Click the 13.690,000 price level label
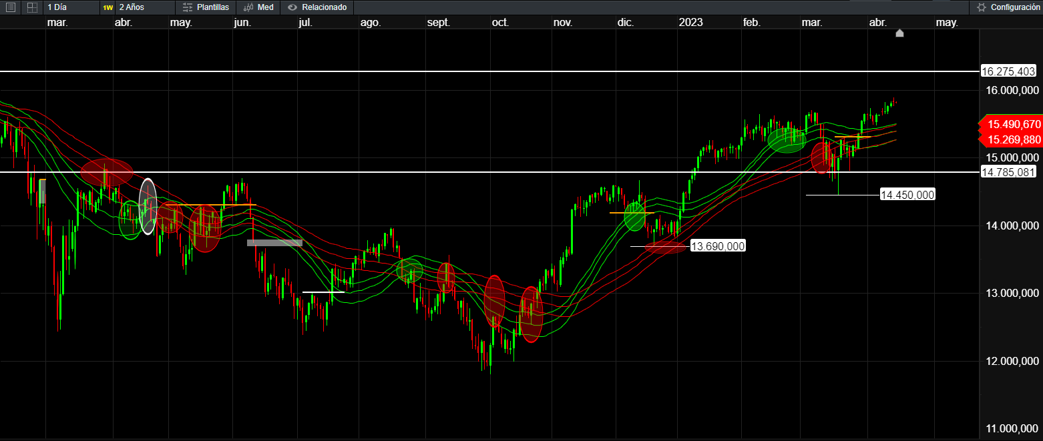The height and width of the screenshot is (441, 1043). 717,246
